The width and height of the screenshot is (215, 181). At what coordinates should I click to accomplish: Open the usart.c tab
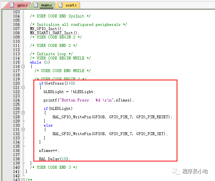coord(71,5)
